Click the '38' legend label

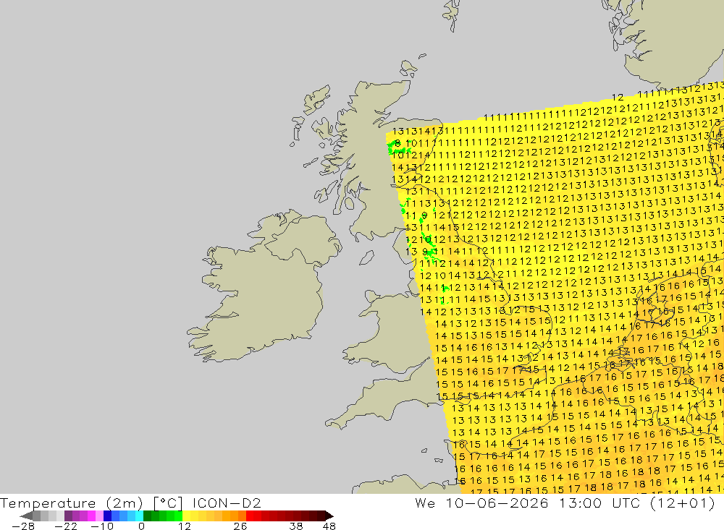pos(296,526)
